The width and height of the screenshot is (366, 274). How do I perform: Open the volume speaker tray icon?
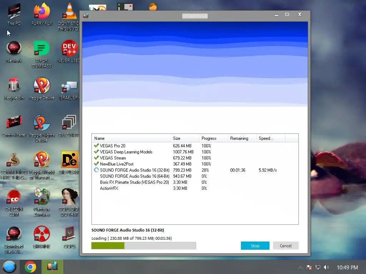[x=326, y=267]
